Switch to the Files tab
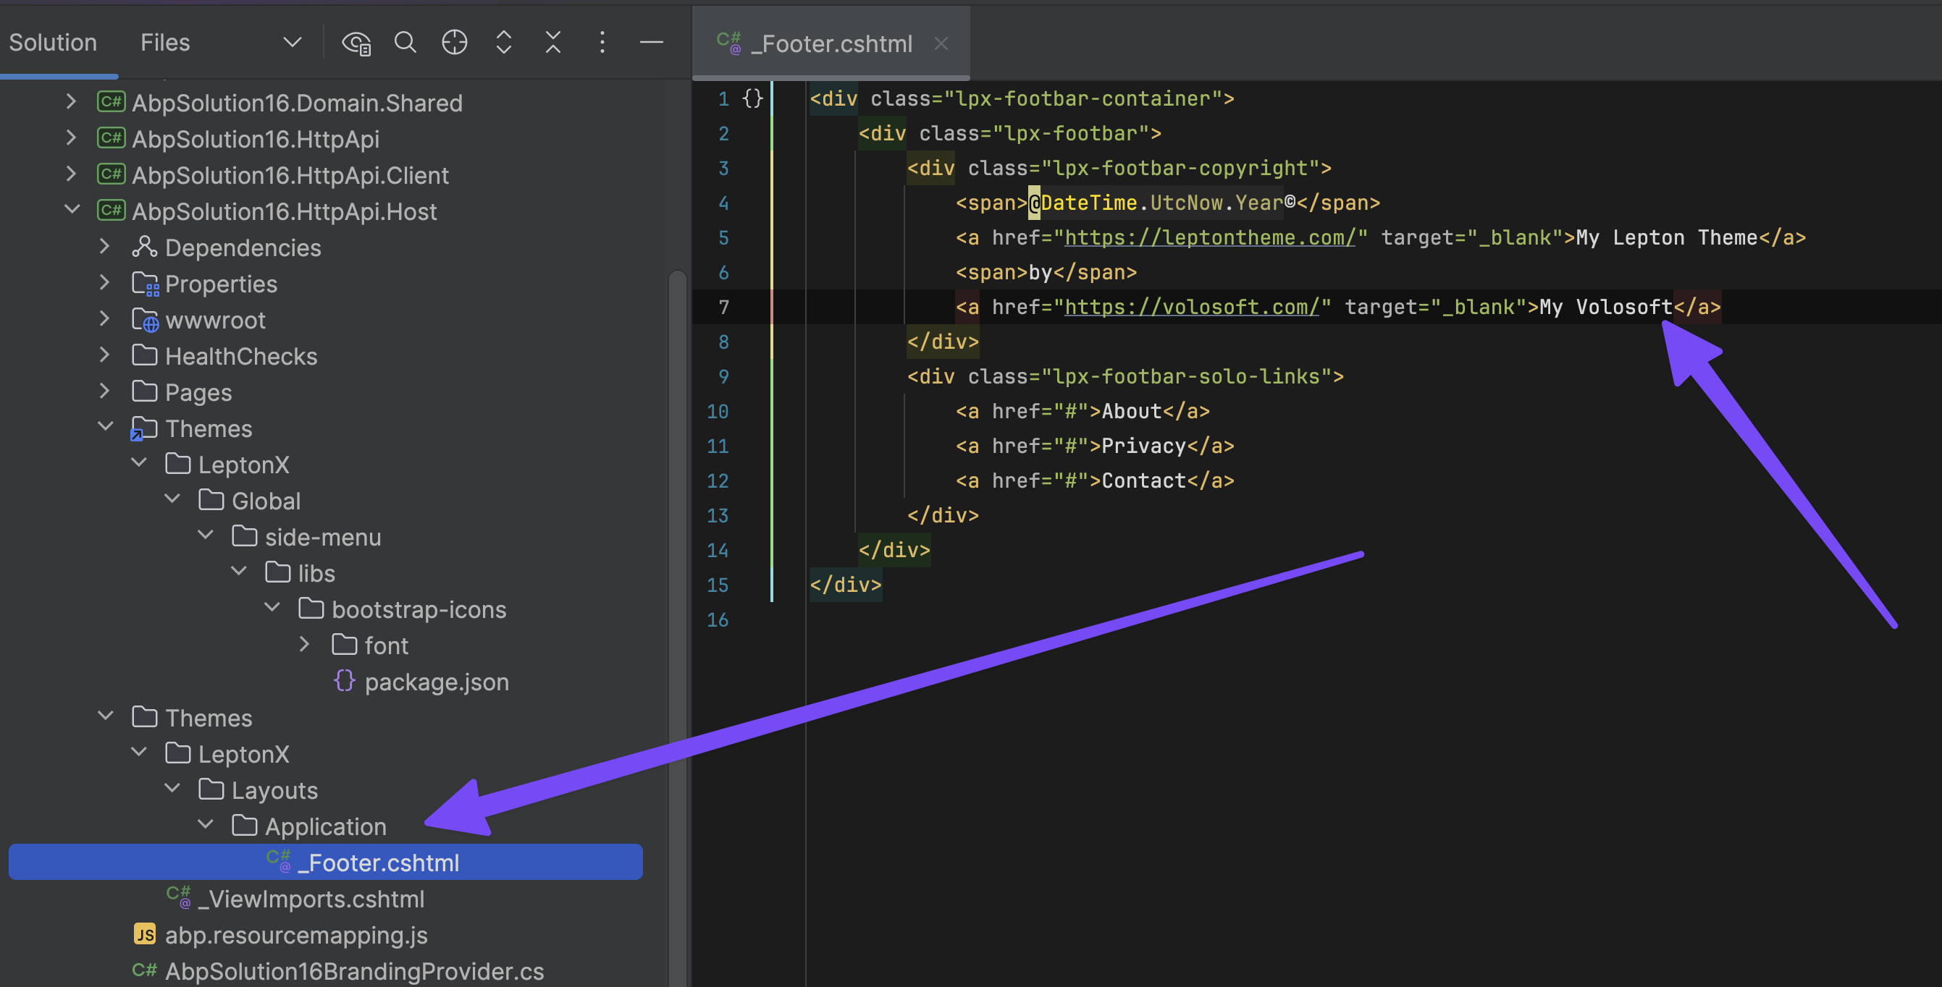This screenshot has width=1942, height=987. coord(164,43)
